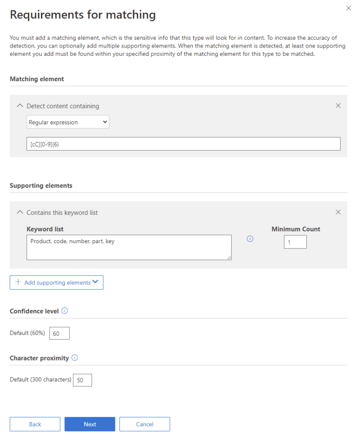Open the Add supporting elements dropdown

tap(57, 282)
